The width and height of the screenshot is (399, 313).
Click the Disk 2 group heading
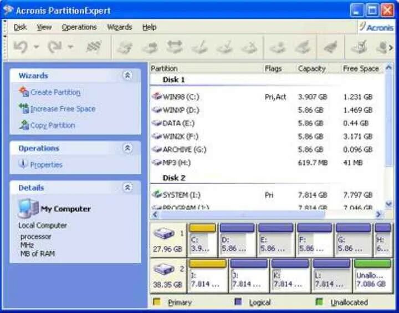tap(174, 178)
